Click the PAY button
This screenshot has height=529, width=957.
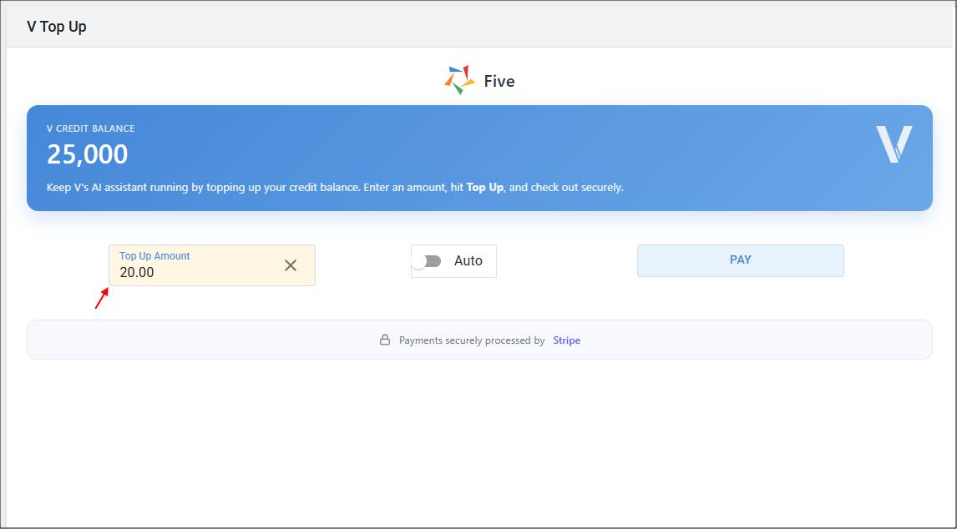click(741, 260)
